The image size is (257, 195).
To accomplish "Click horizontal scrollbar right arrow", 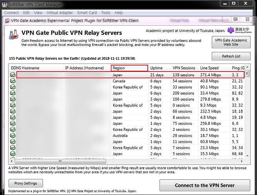I will (x=242, y=161).
